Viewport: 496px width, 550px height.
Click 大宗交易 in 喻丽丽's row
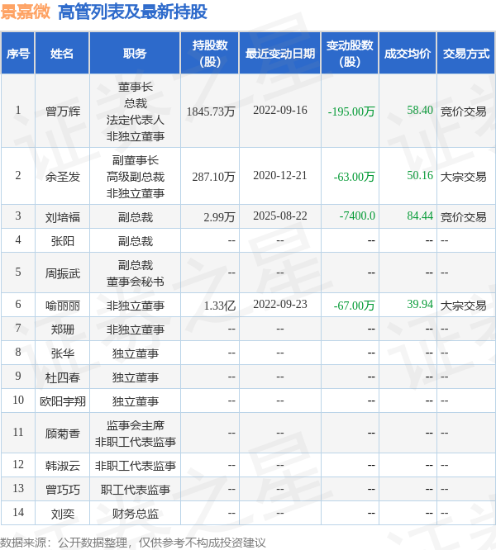[464, 306]
